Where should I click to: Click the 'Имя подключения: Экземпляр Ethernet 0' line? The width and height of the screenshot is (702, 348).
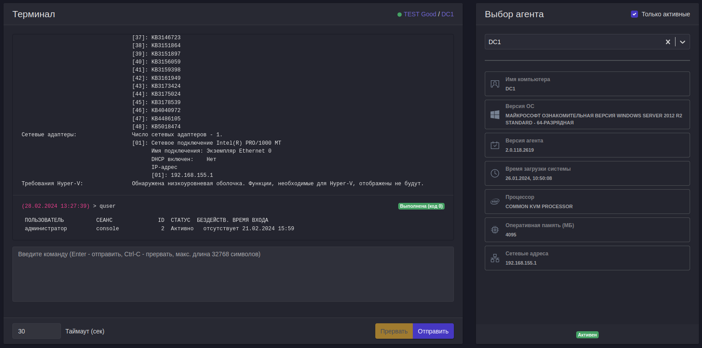coord(211,151)
